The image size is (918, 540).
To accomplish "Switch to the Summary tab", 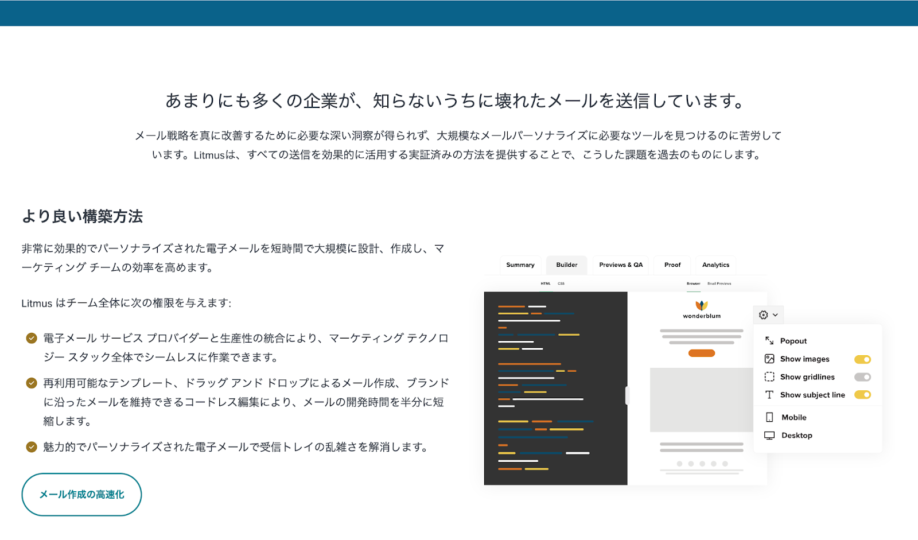I will pos(520,265).
